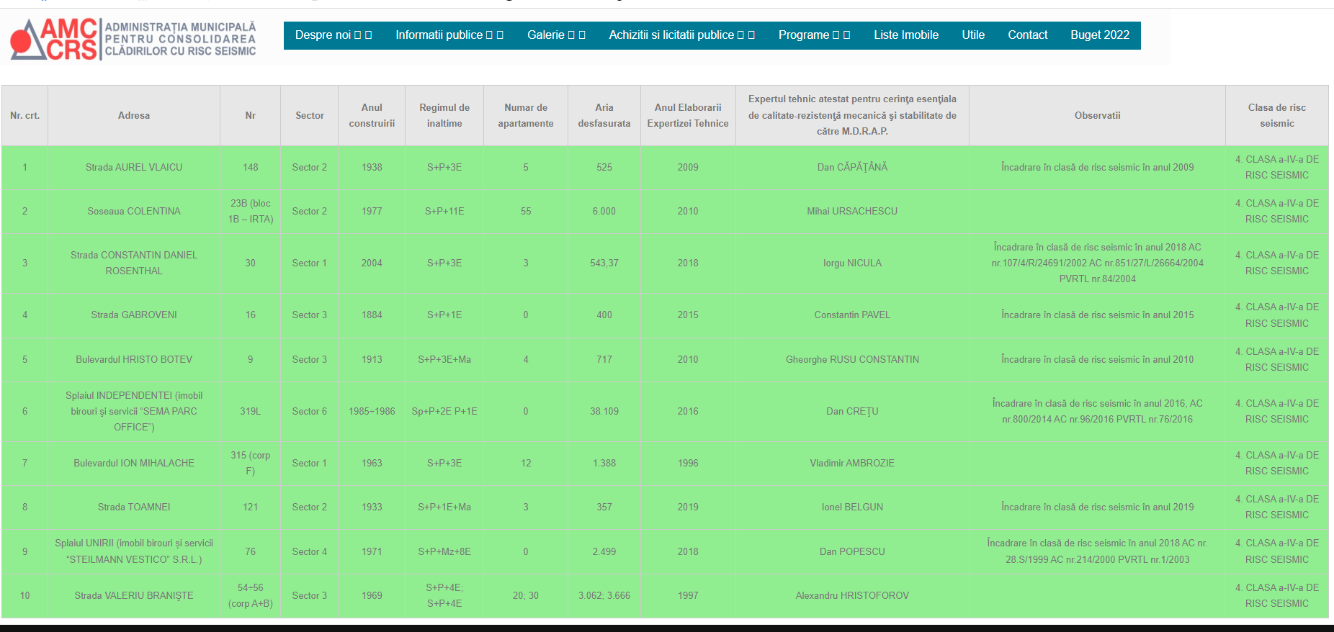
Task: Click area value 6.000
Action: tap(604, 211)
